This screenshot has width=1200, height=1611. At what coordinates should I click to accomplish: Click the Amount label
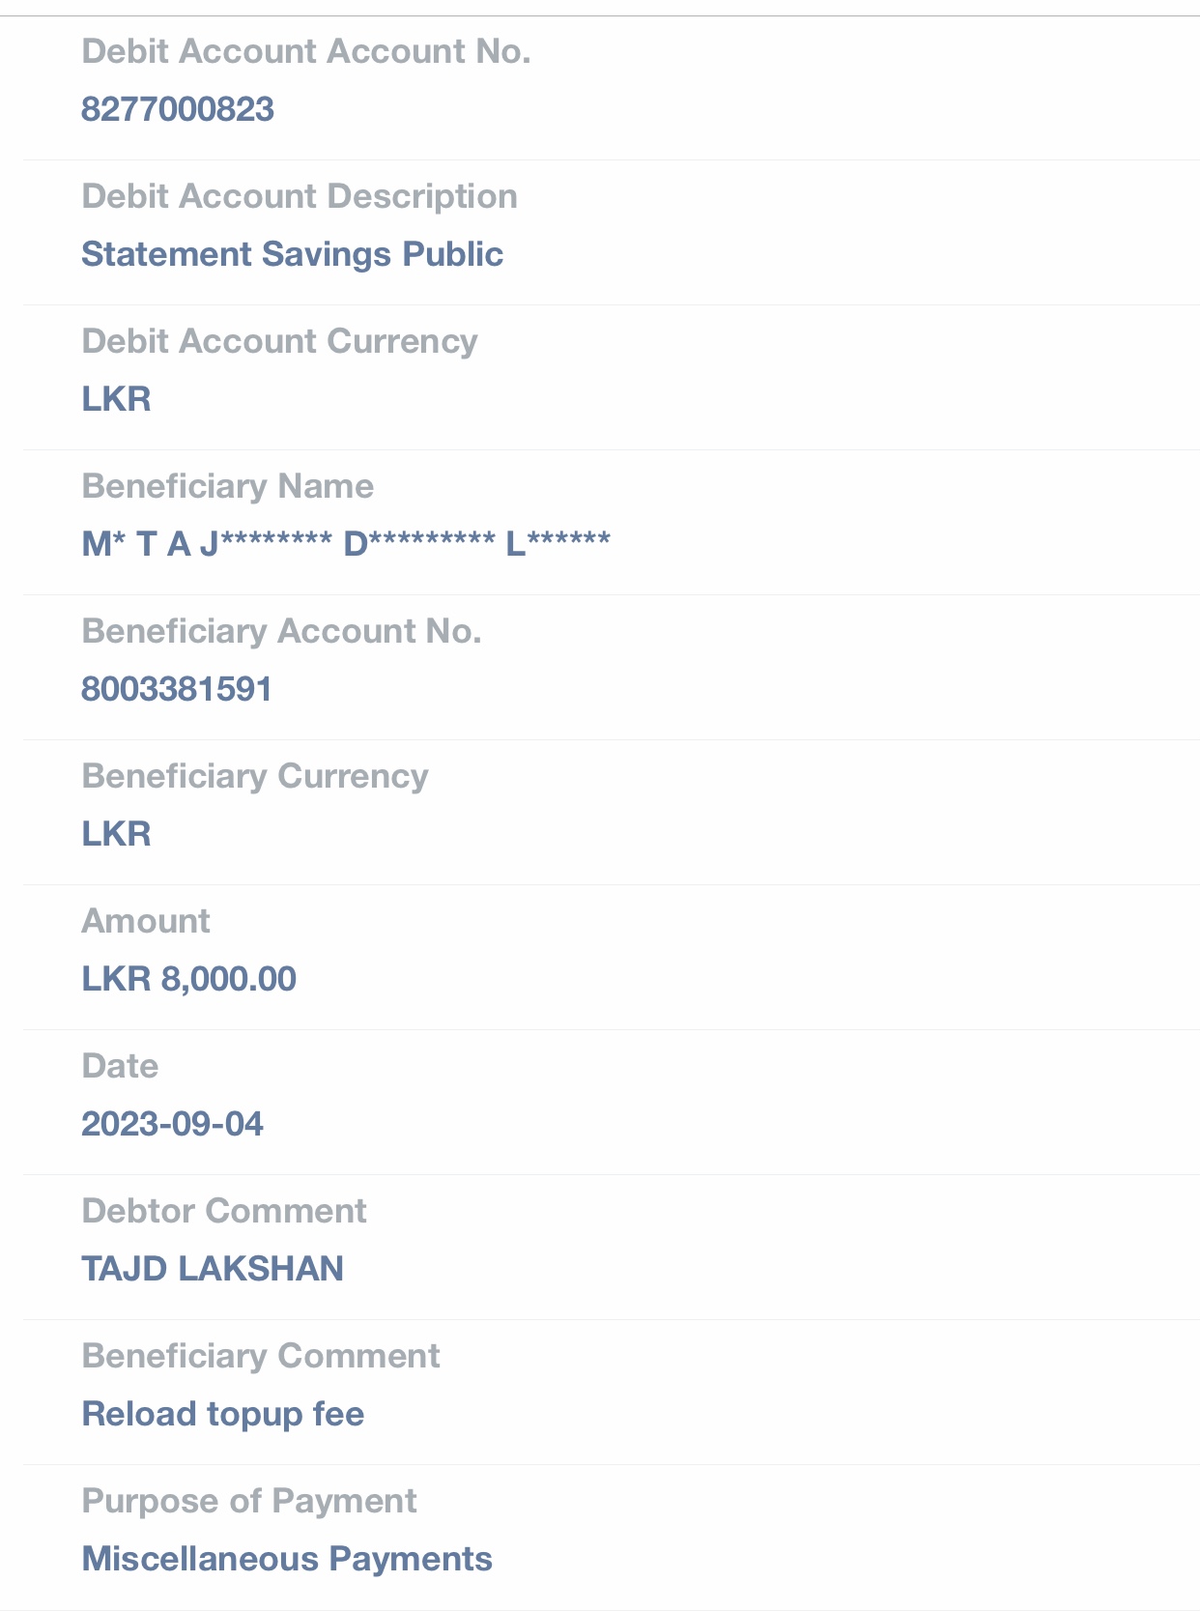(146, 921)
